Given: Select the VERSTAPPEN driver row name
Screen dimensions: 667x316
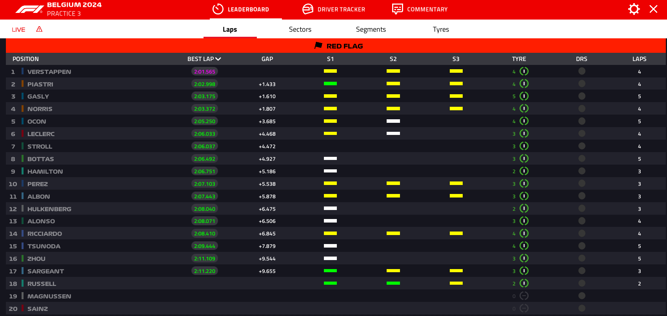Looking at the screenshot, I should click(49, 72).
